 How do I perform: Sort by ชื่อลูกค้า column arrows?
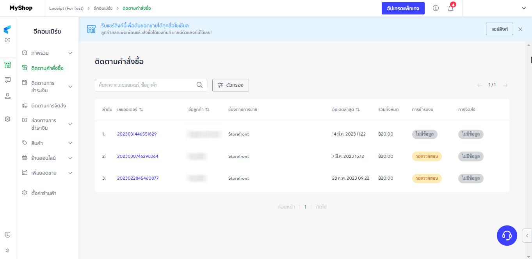point(208,110)
